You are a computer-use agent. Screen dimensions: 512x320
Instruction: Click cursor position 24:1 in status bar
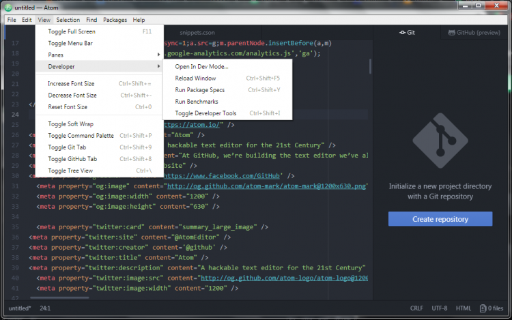point(45,308)
